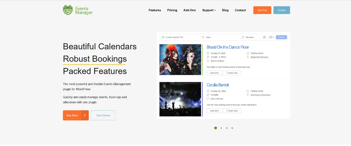
Task: Open the Cecilia Bartoli event title
Action: pyautogui.click(x=218, y=85)
